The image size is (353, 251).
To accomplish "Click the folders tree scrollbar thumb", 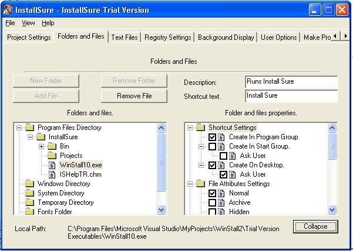I will click(161, 162).
